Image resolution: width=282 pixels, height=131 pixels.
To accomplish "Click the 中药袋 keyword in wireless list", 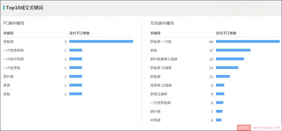I will [155, 120].
